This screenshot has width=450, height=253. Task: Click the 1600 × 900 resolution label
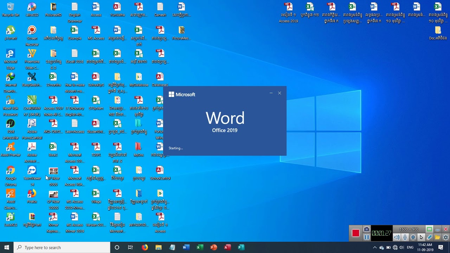coord(409,229)
